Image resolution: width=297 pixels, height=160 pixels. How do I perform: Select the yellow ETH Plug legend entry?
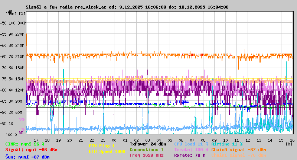coord(102,146)
